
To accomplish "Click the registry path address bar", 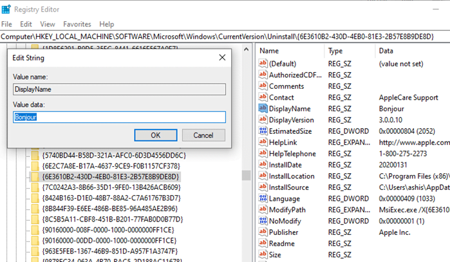I will (225, 37).
